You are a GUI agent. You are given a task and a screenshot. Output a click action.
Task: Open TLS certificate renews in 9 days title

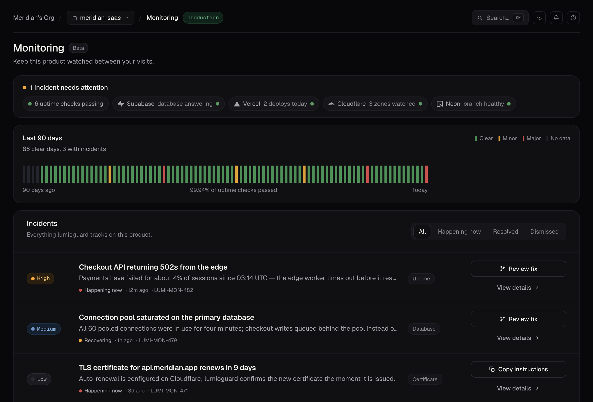pos(167,368)
